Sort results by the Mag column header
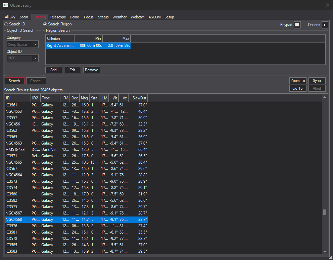This screenshot has height=260, width=333. point(84,98)
